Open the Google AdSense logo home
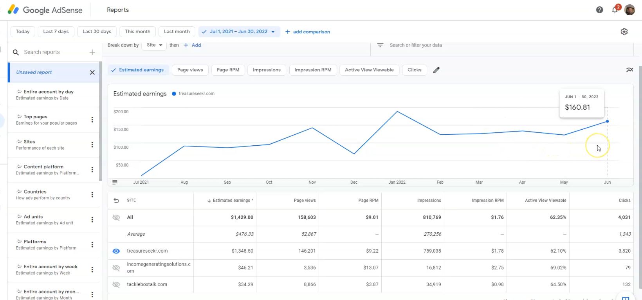 (x=45, y=10)
